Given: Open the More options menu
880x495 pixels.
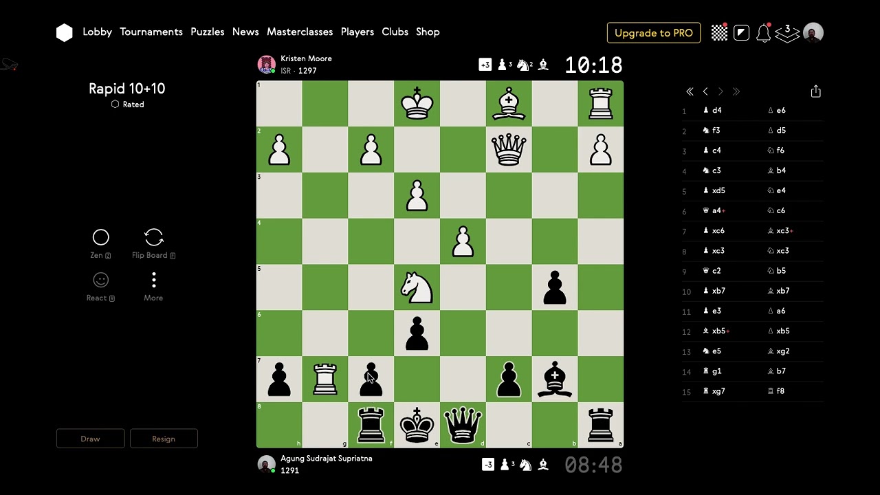Looking at the screenshot, I should pyautogui.click(x=153, y=287).
